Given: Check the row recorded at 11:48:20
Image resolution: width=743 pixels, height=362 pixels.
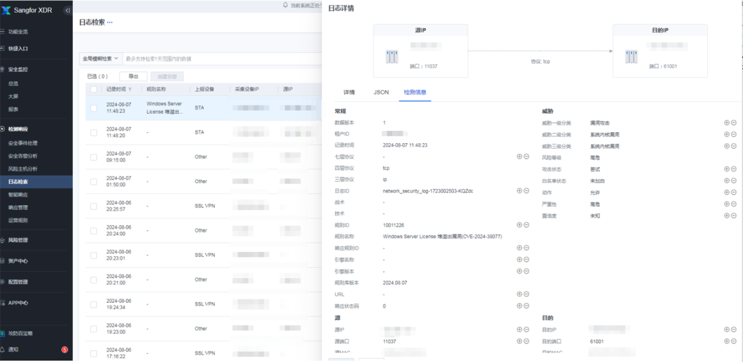Looking at the screenshot, I should pyautogui.click(x=94, y=133).
